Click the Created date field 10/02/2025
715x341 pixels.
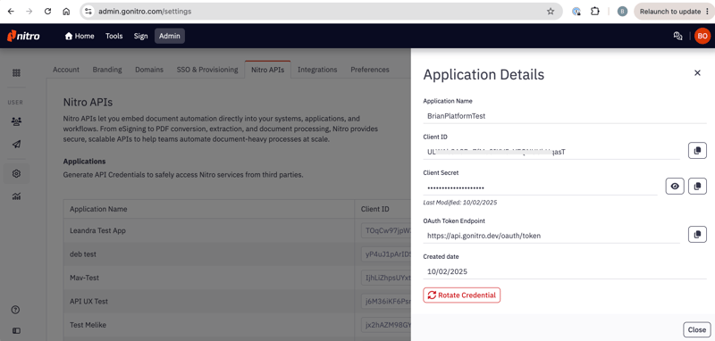pos(565,271)
